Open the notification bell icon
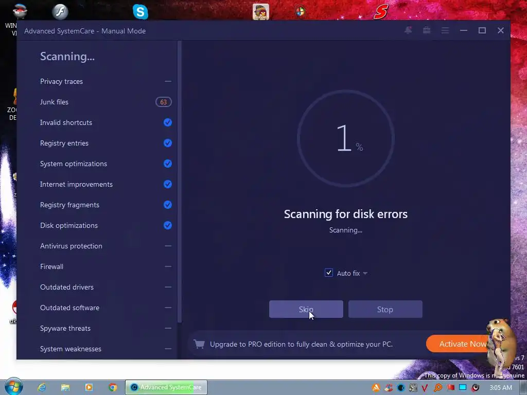Image resolution: width=527 pixels, height=395 pixels. (408, 30)
